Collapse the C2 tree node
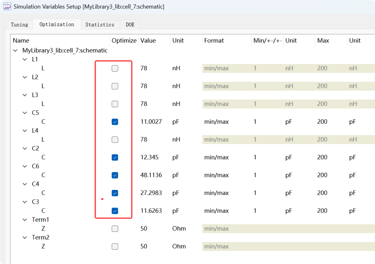Image resolution: width=375 pixels, height=264 pixels. click(x=25, y=148)
